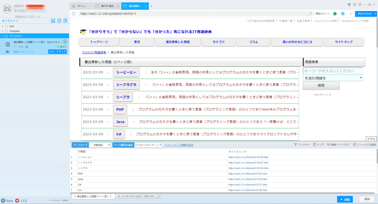Screen dimensions: 378x204
Task: Collapse the browser panel with 戻る toggle
Action: tap(371, 139)
